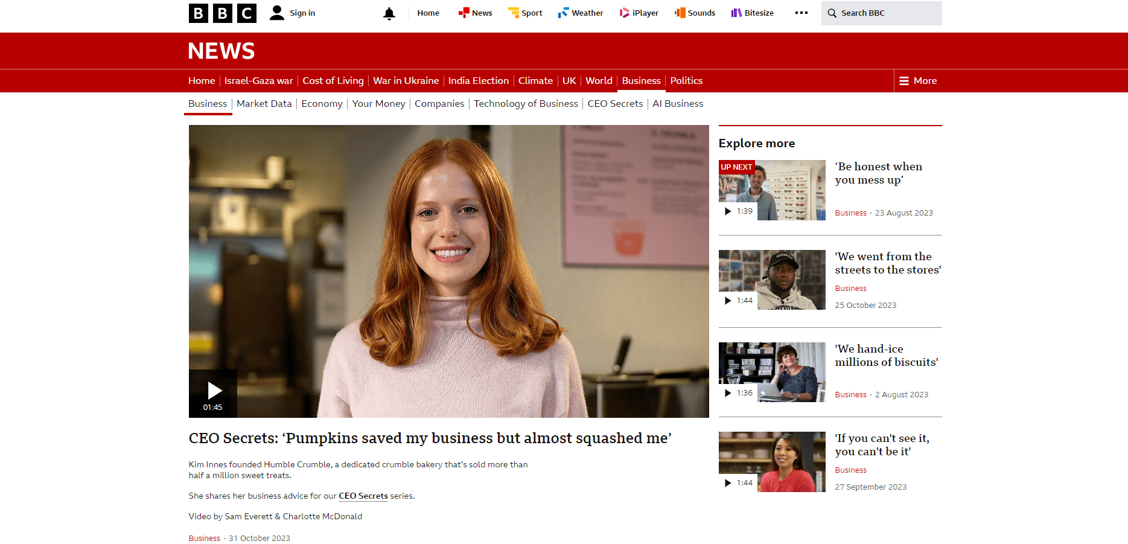The image size is (1128, 544).
Task: Select the Business section in red nav
Action: click(x=641, y=81)
